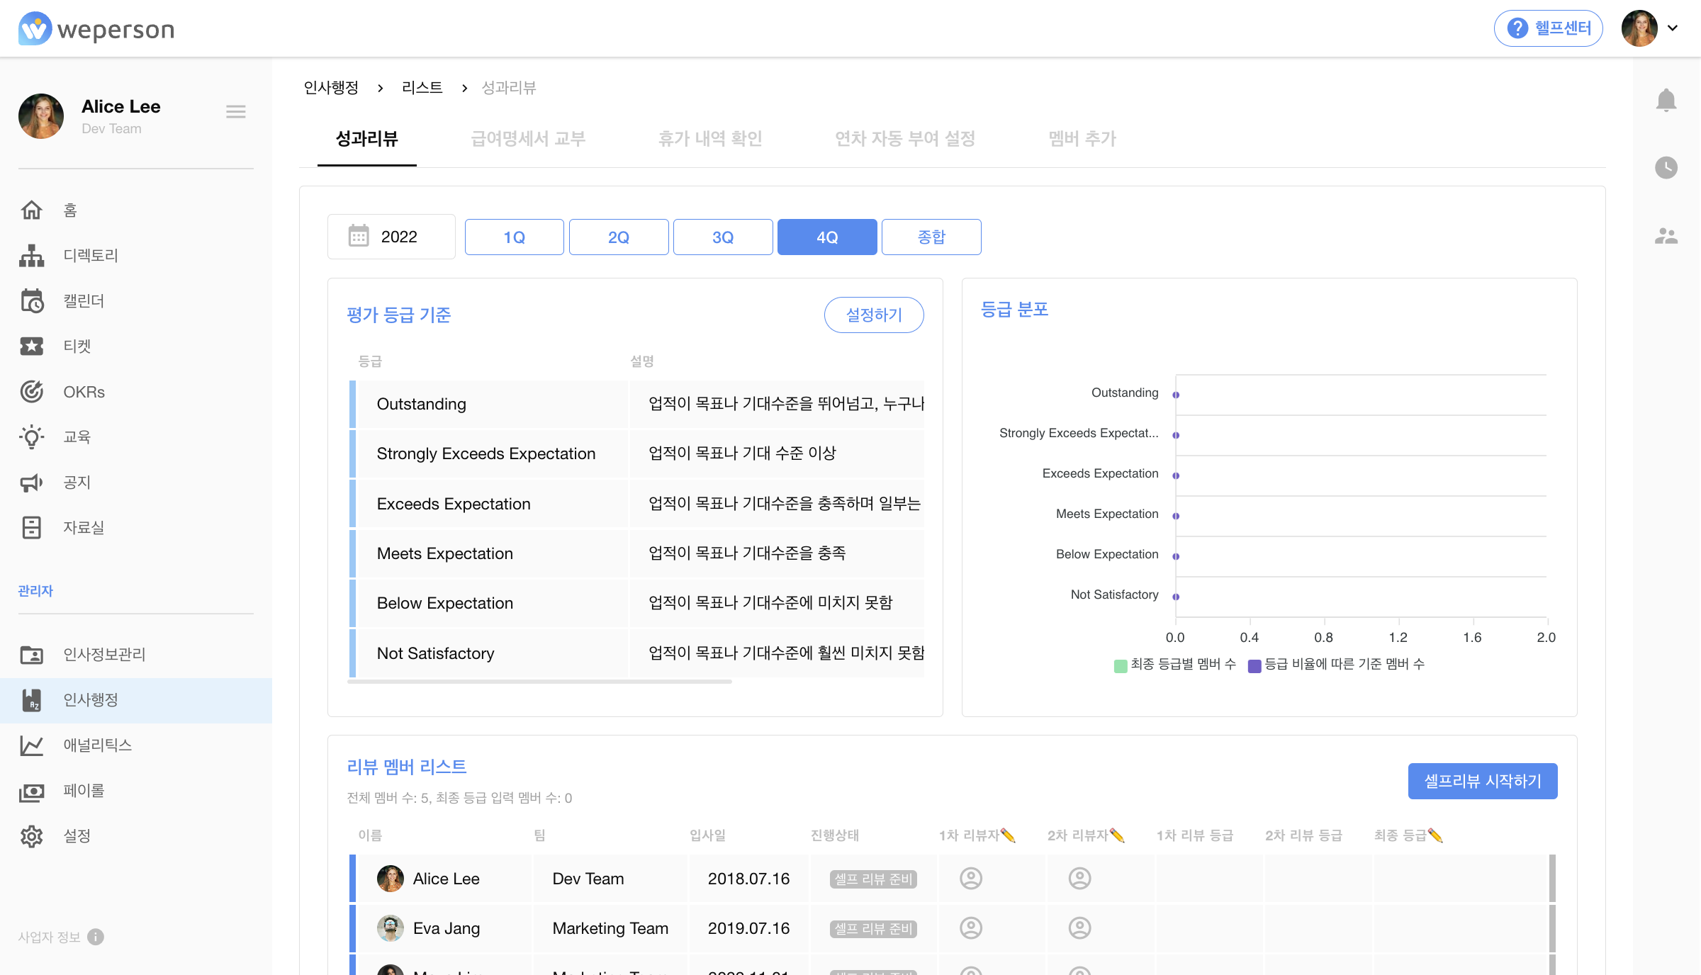
Task: Switch to 종합 summary tab
Action: 931,236
